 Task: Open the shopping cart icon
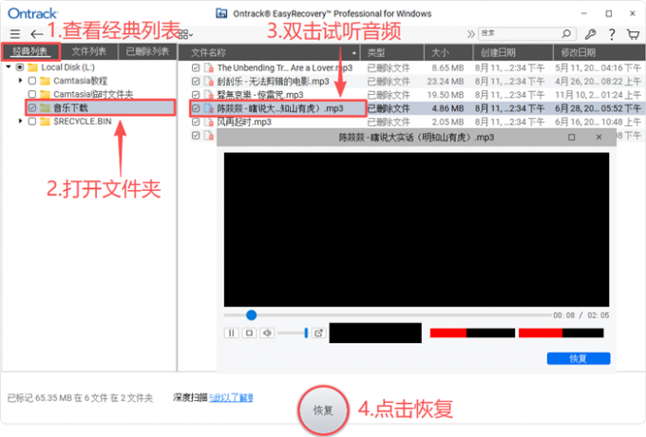634,34
